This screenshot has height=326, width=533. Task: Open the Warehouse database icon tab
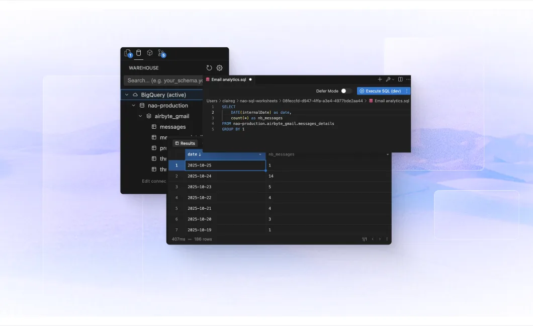coord(139,53)
